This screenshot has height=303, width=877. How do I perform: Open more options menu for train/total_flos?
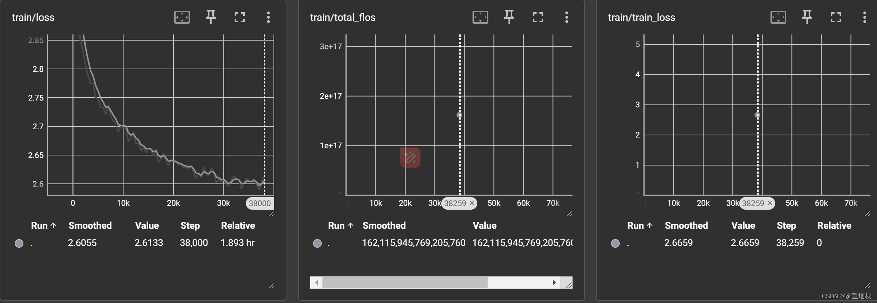(567, 17)
